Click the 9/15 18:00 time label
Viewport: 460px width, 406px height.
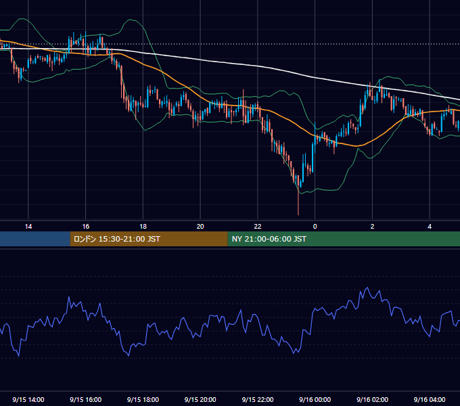143,399
